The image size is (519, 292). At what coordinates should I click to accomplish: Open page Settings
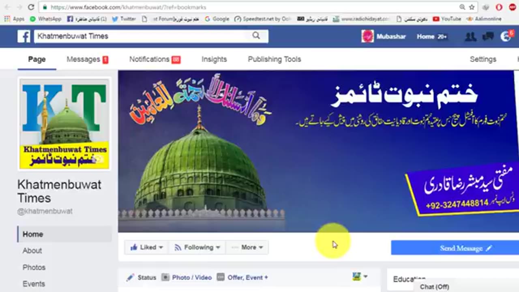(483, 59)
